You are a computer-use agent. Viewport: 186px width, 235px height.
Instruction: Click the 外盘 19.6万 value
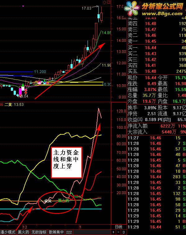pos(149,101)
